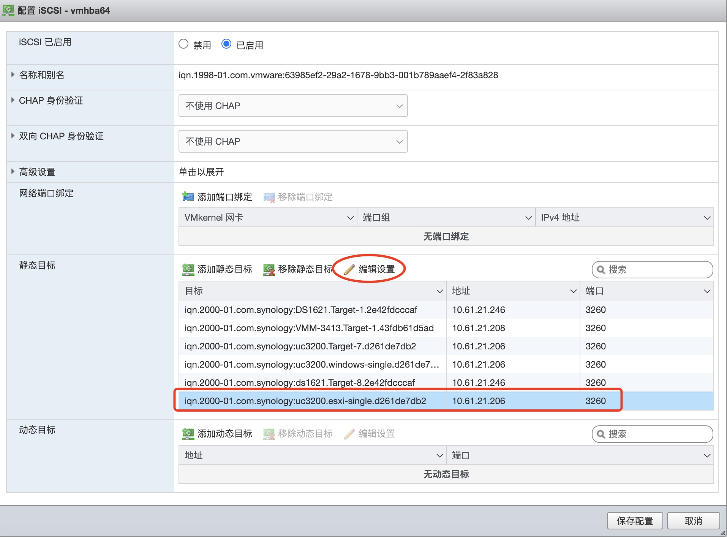Viewport: 727px width, 537px height.
Task: Open the dynamic 地址 column menu arrow
Action: [439, 456]
